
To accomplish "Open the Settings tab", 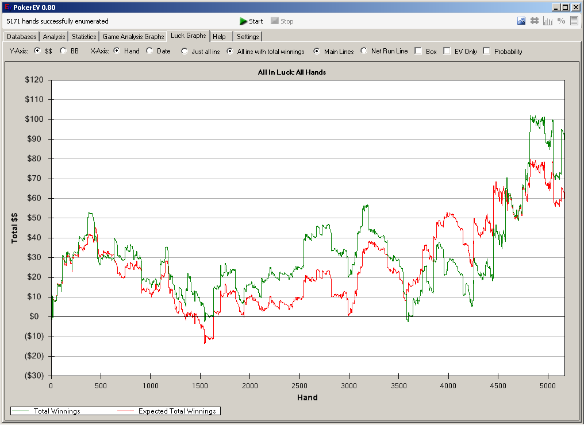I will tap(248, 37).
